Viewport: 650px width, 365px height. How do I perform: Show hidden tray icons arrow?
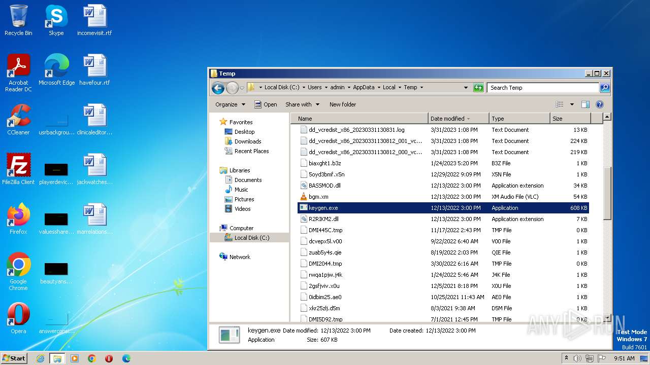pyautogui.click(x=567, y=358)
